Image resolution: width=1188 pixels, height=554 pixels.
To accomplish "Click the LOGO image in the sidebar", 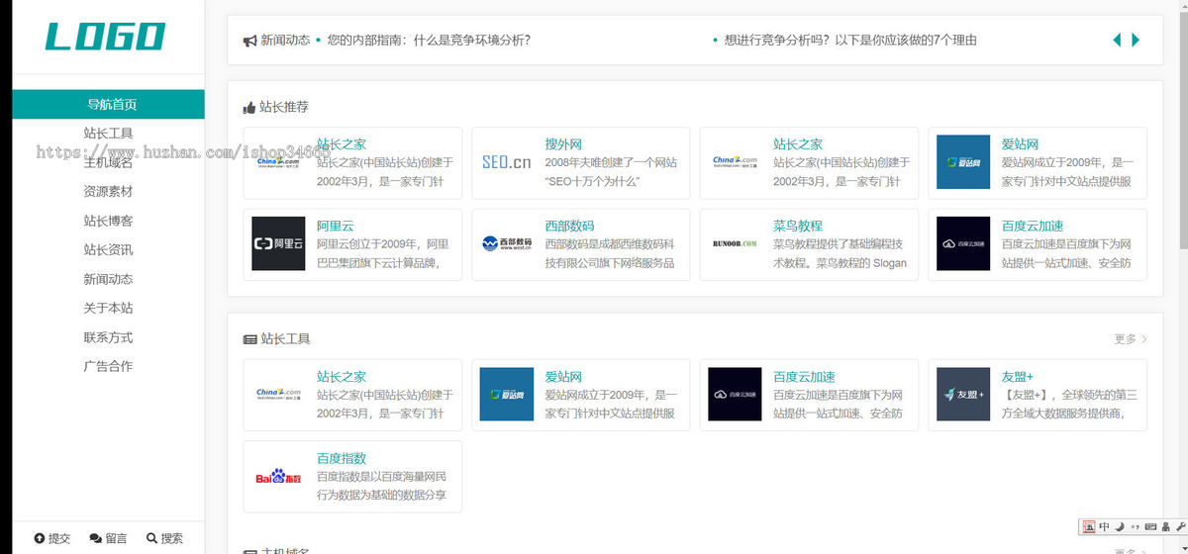I will (105, 37).
